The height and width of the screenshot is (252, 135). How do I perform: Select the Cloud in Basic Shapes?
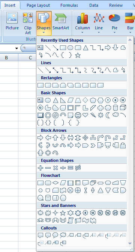[x=115, y=115]
